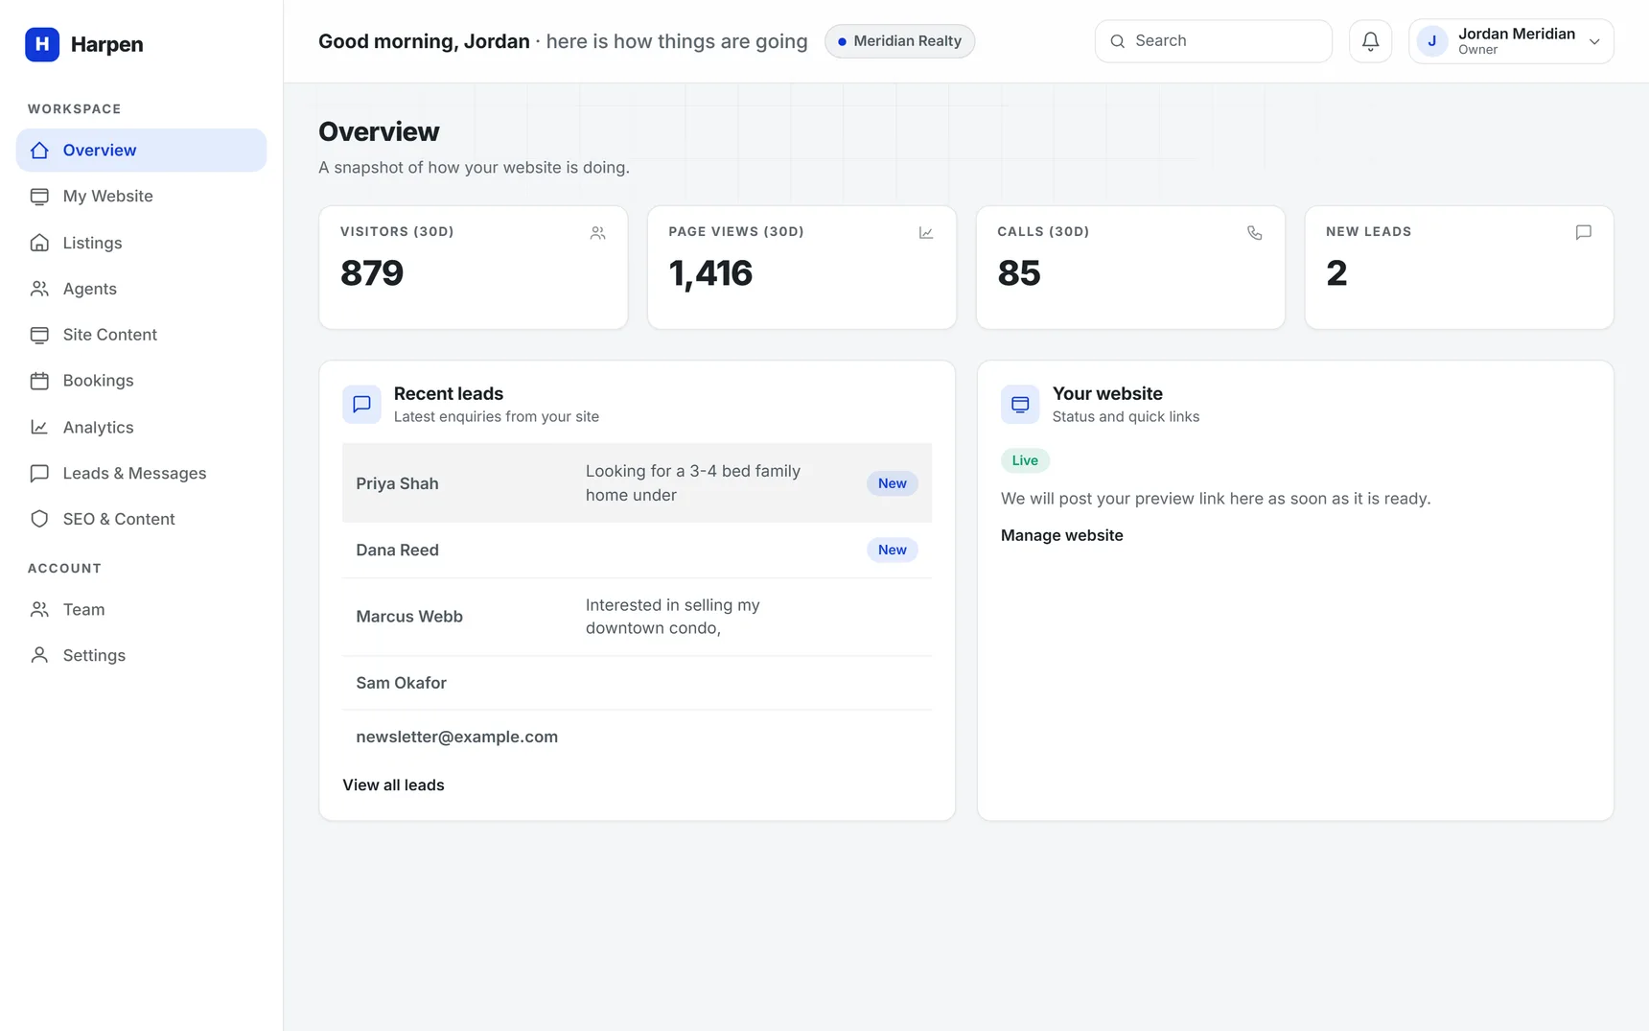Open newsletter@example.com lead row
The height and width of the screenshot is (1031, 1649).
click(x=637, y=737)
